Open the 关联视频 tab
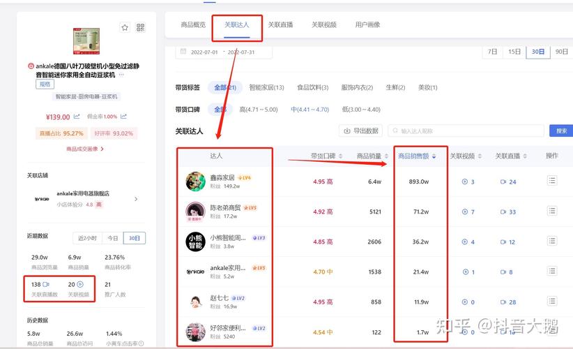The height and width of the screenshot is (349, 573). coord(323,25)
